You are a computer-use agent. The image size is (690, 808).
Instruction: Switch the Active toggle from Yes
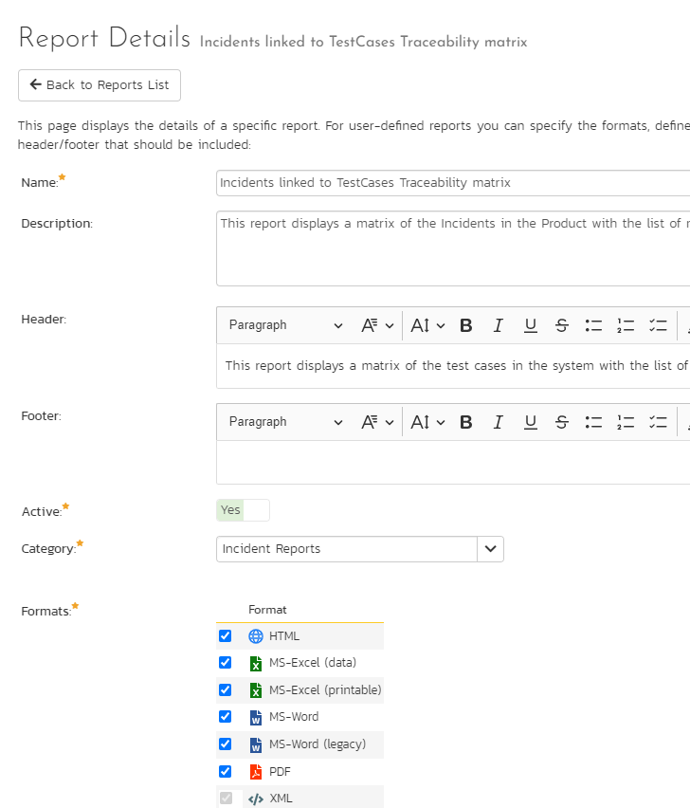coord(243,510)
